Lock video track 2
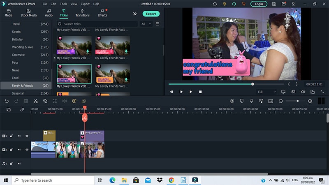 12,136
